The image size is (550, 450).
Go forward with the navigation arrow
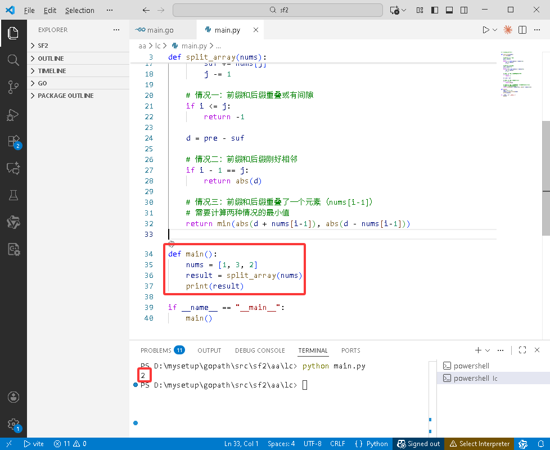click(161, 10)
